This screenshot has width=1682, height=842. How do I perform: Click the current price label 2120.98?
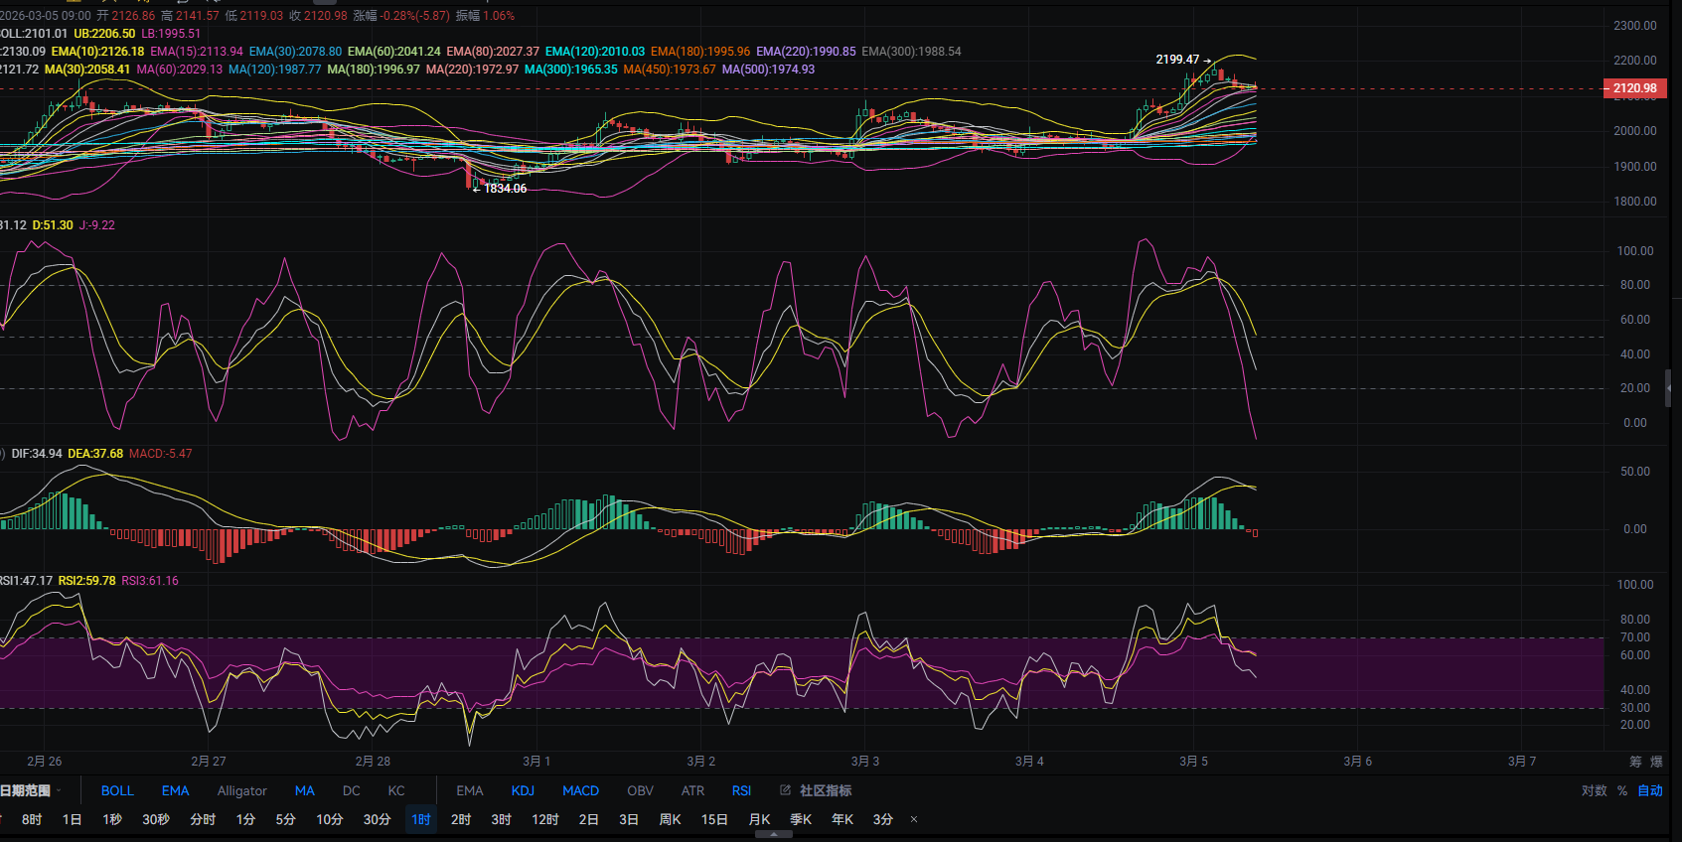pos(1634,88)
